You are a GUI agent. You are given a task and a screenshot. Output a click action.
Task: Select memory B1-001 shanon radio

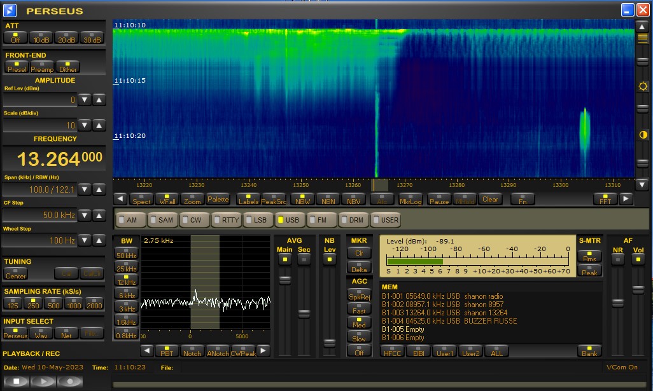(x=442, y=296)
